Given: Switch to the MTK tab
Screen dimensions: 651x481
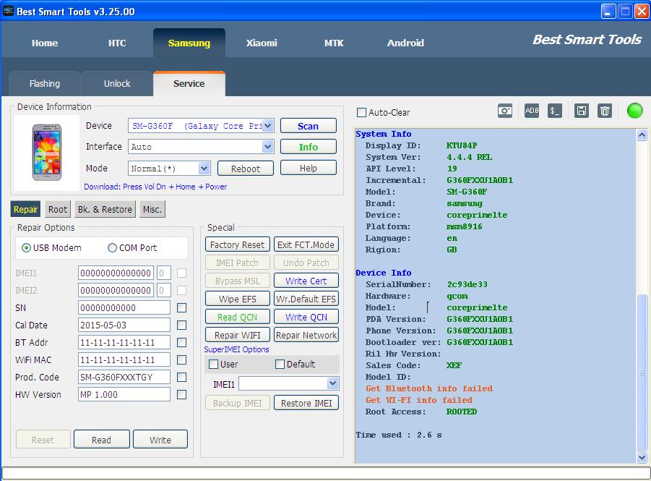Looking at the screenshot, I should pyautogui.click(x=334, y=43).
